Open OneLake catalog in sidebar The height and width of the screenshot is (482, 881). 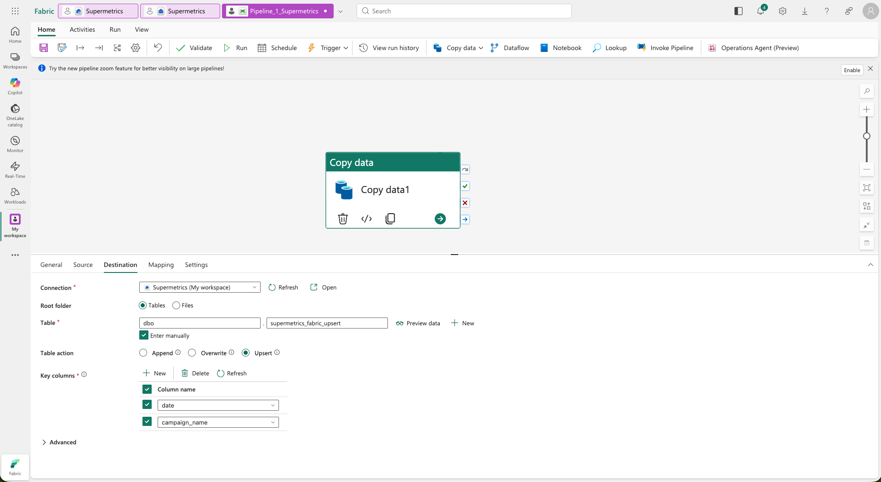tap(15, 115)
